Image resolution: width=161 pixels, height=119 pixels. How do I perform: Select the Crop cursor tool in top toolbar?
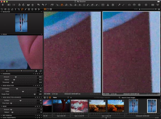point(71,5)
